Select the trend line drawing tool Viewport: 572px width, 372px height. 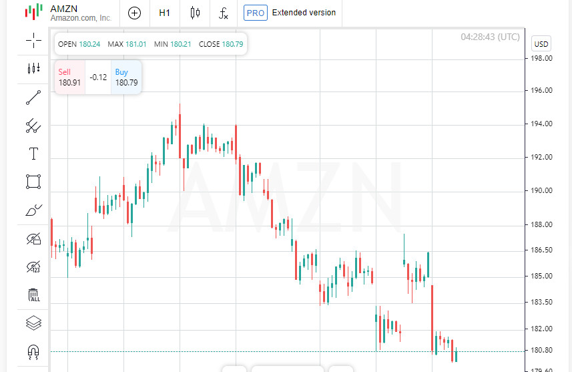(x=33, y=98)
